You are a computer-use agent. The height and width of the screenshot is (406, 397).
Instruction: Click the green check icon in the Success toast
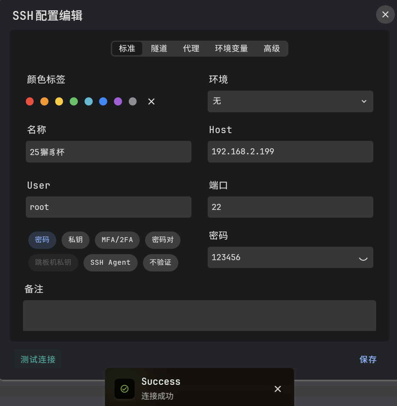[x=125, y=389]
